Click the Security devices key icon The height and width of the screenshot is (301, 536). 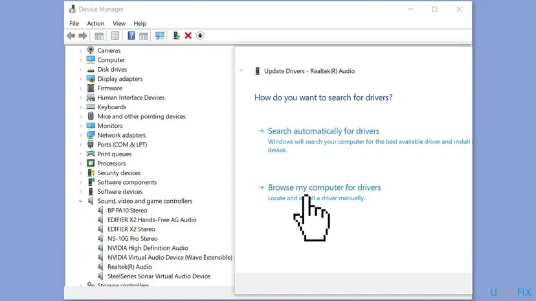(x=91, y=172)
